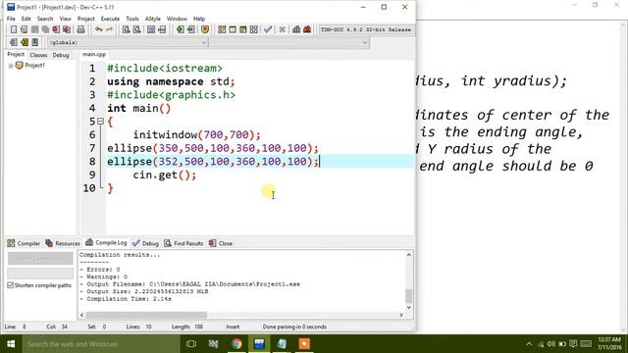Click the taskbar search box

point(100,344)
